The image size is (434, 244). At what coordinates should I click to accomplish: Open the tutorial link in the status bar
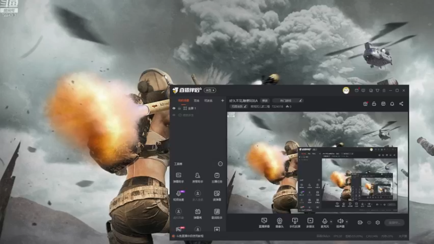pos(190,236)
